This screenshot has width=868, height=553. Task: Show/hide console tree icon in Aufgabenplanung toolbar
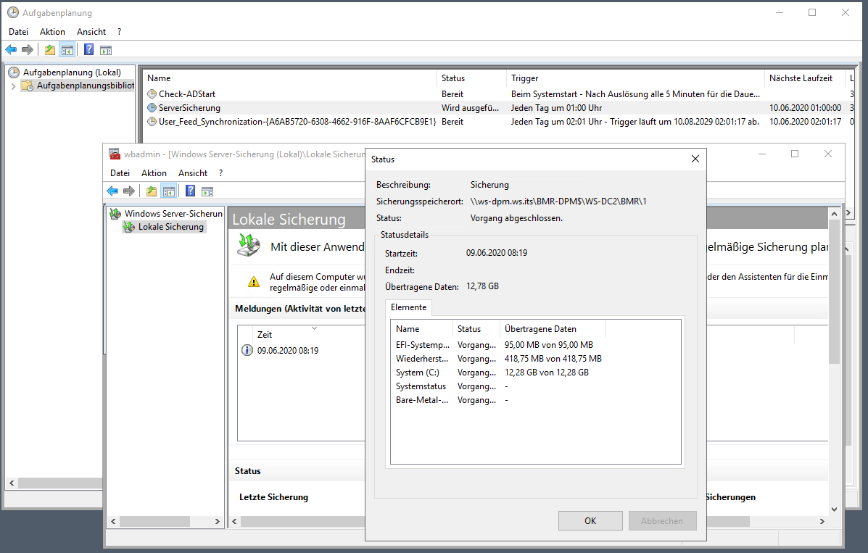click(x=67, y=50)
